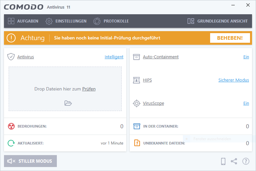
Task: Open the help question mark icon
Action: tap(246, 161)
